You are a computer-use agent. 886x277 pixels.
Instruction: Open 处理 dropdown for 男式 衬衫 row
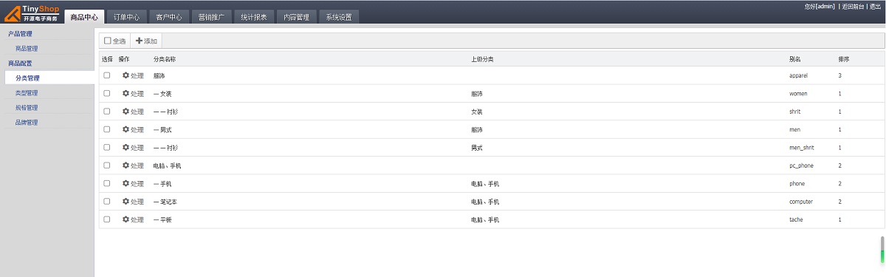(133, 148)
